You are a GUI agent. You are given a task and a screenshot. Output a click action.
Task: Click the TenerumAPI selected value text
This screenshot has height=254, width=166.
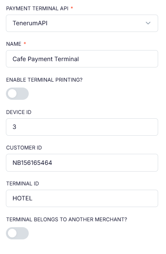(x=30, y=23)
